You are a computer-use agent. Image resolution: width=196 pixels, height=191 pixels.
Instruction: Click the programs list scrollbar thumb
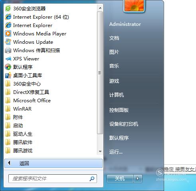coord(100,73)
